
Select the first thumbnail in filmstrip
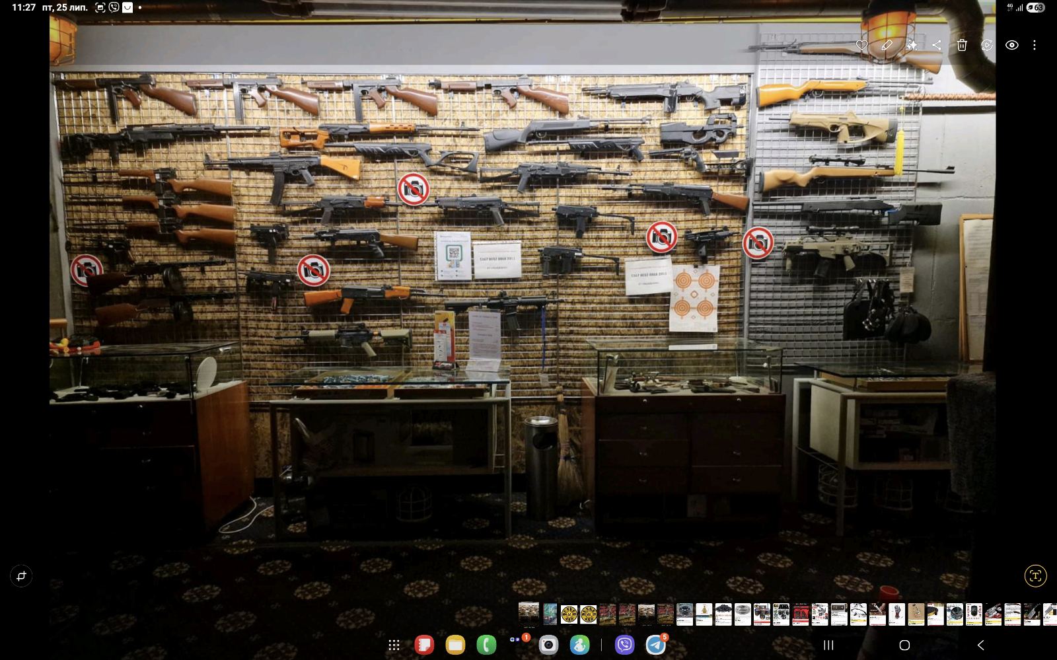(528, 614)
